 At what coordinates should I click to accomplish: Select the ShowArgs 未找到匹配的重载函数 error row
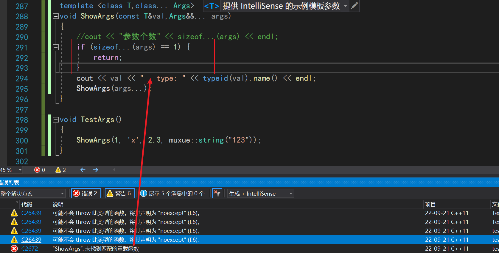coord(249,249)
